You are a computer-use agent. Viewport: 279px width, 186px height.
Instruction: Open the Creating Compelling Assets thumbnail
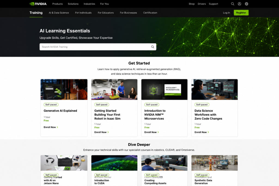point(164,163)
